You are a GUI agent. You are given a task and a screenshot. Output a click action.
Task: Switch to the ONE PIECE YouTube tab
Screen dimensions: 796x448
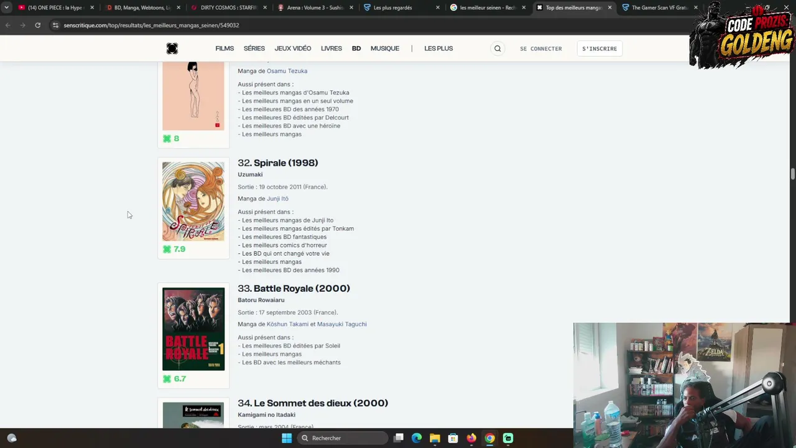(55, 7)
